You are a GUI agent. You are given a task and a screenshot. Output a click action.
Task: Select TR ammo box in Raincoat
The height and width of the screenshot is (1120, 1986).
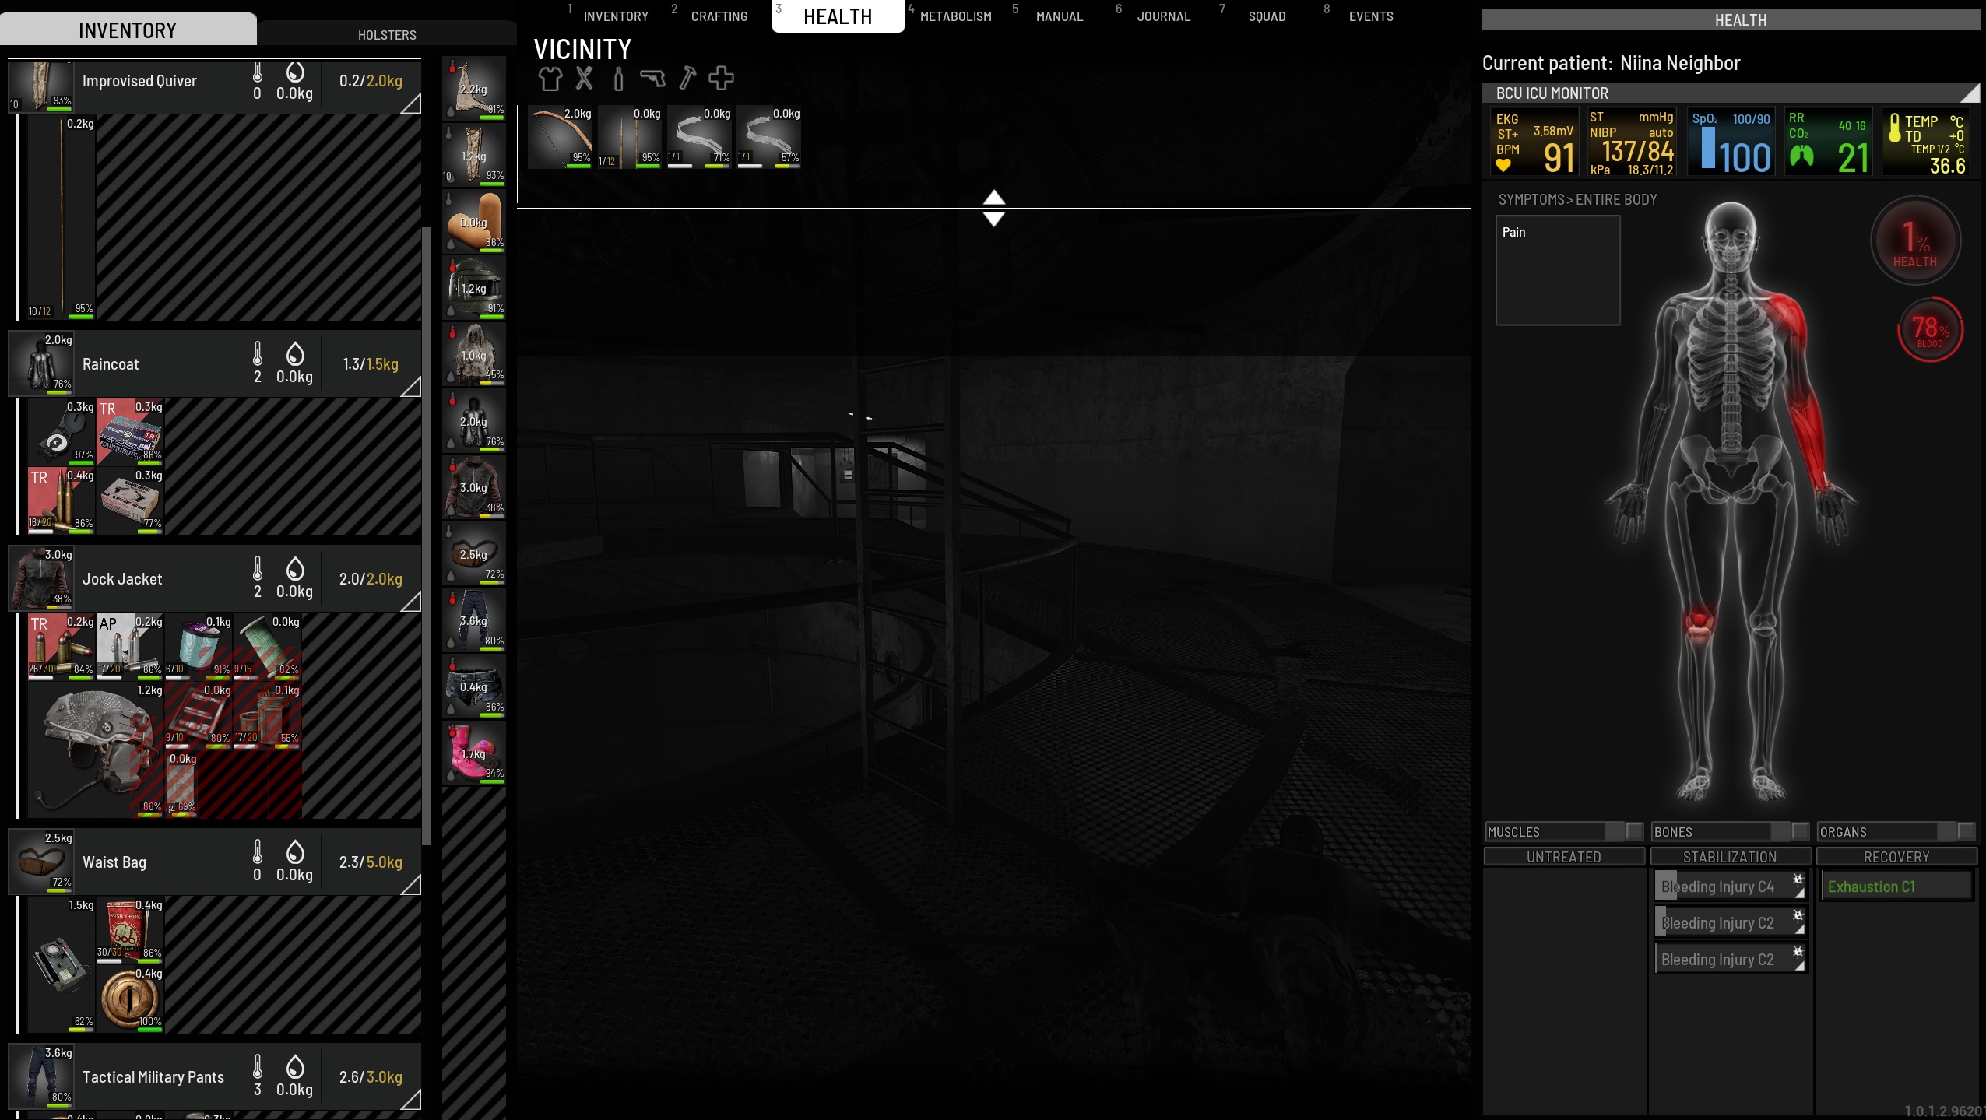(x=129, y=432)
